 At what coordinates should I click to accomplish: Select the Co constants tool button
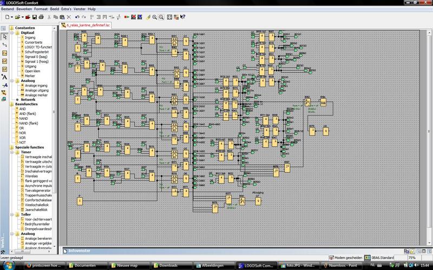point(4,53)
